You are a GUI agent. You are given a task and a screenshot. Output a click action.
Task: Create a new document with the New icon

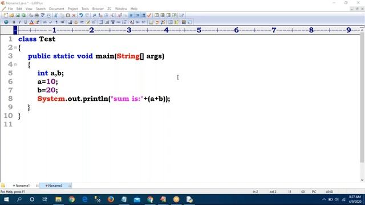tap(6, 15)
